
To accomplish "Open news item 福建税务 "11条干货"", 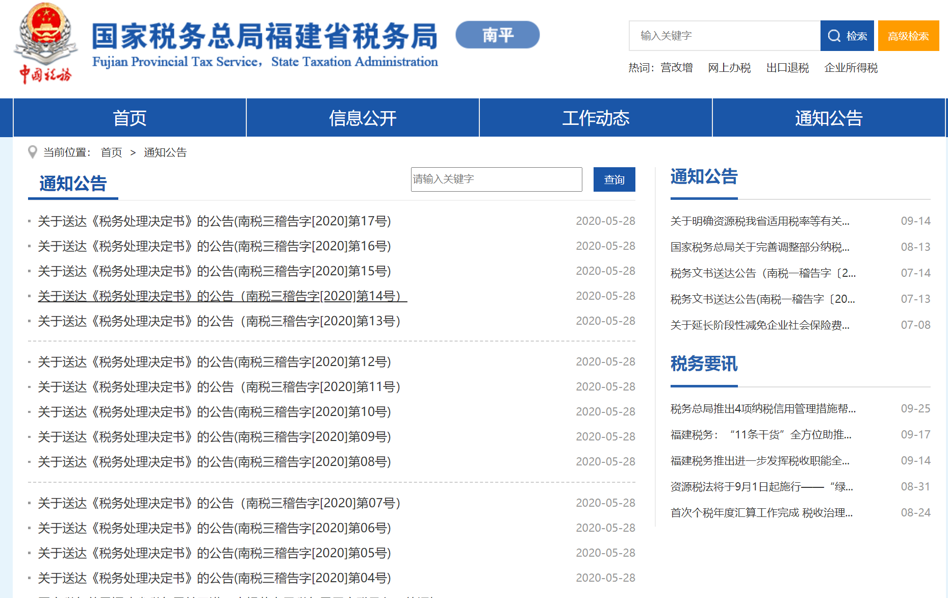I will click(x=761, y=435).
